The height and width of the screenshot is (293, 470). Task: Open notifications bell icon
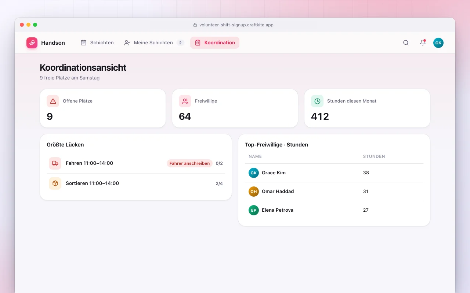[423, 43]
